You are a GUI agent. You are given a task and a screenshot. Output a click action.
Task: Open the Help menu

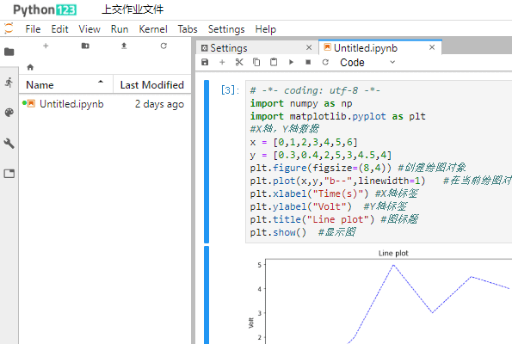(266, 29)
